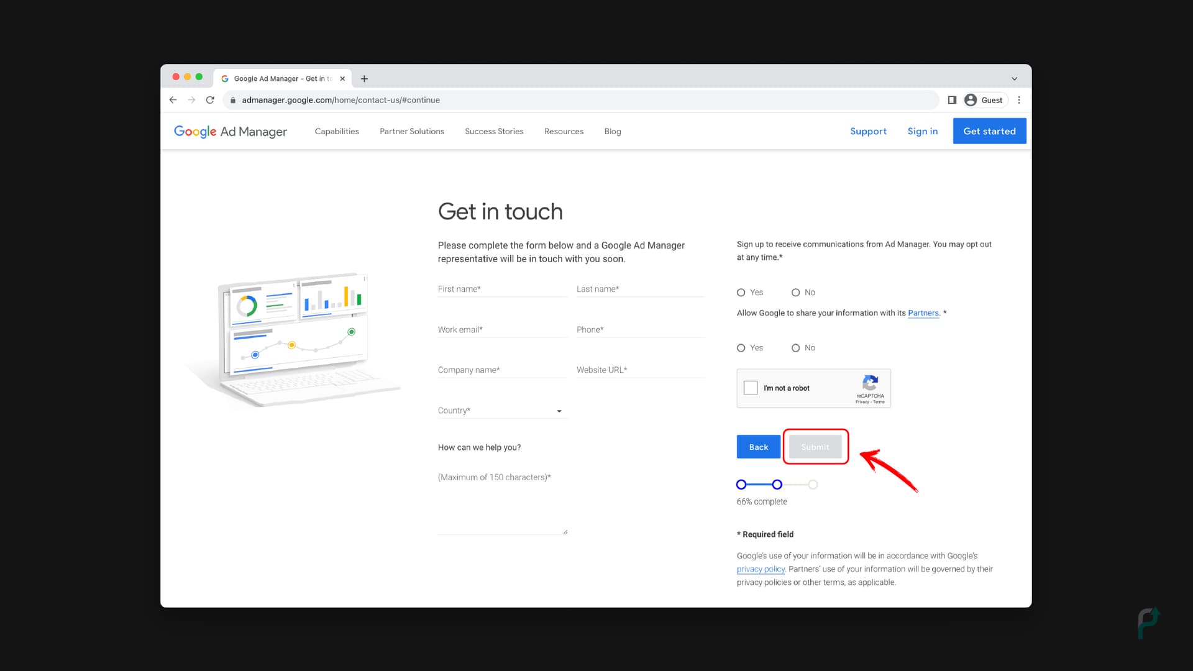Select No for receiving communications

(x=795, y=293)
